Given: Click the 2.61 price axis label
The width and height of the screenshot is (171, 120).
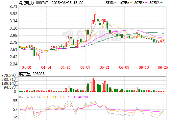Looking at the screenshot, I should (13, 50).
